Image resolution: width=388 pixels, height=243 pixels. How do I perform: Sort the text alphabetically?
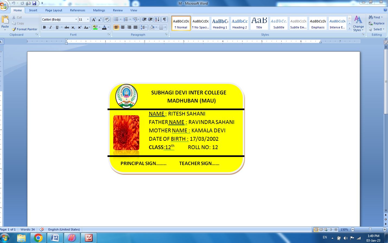pyautogui.click(x=157, y=19)
